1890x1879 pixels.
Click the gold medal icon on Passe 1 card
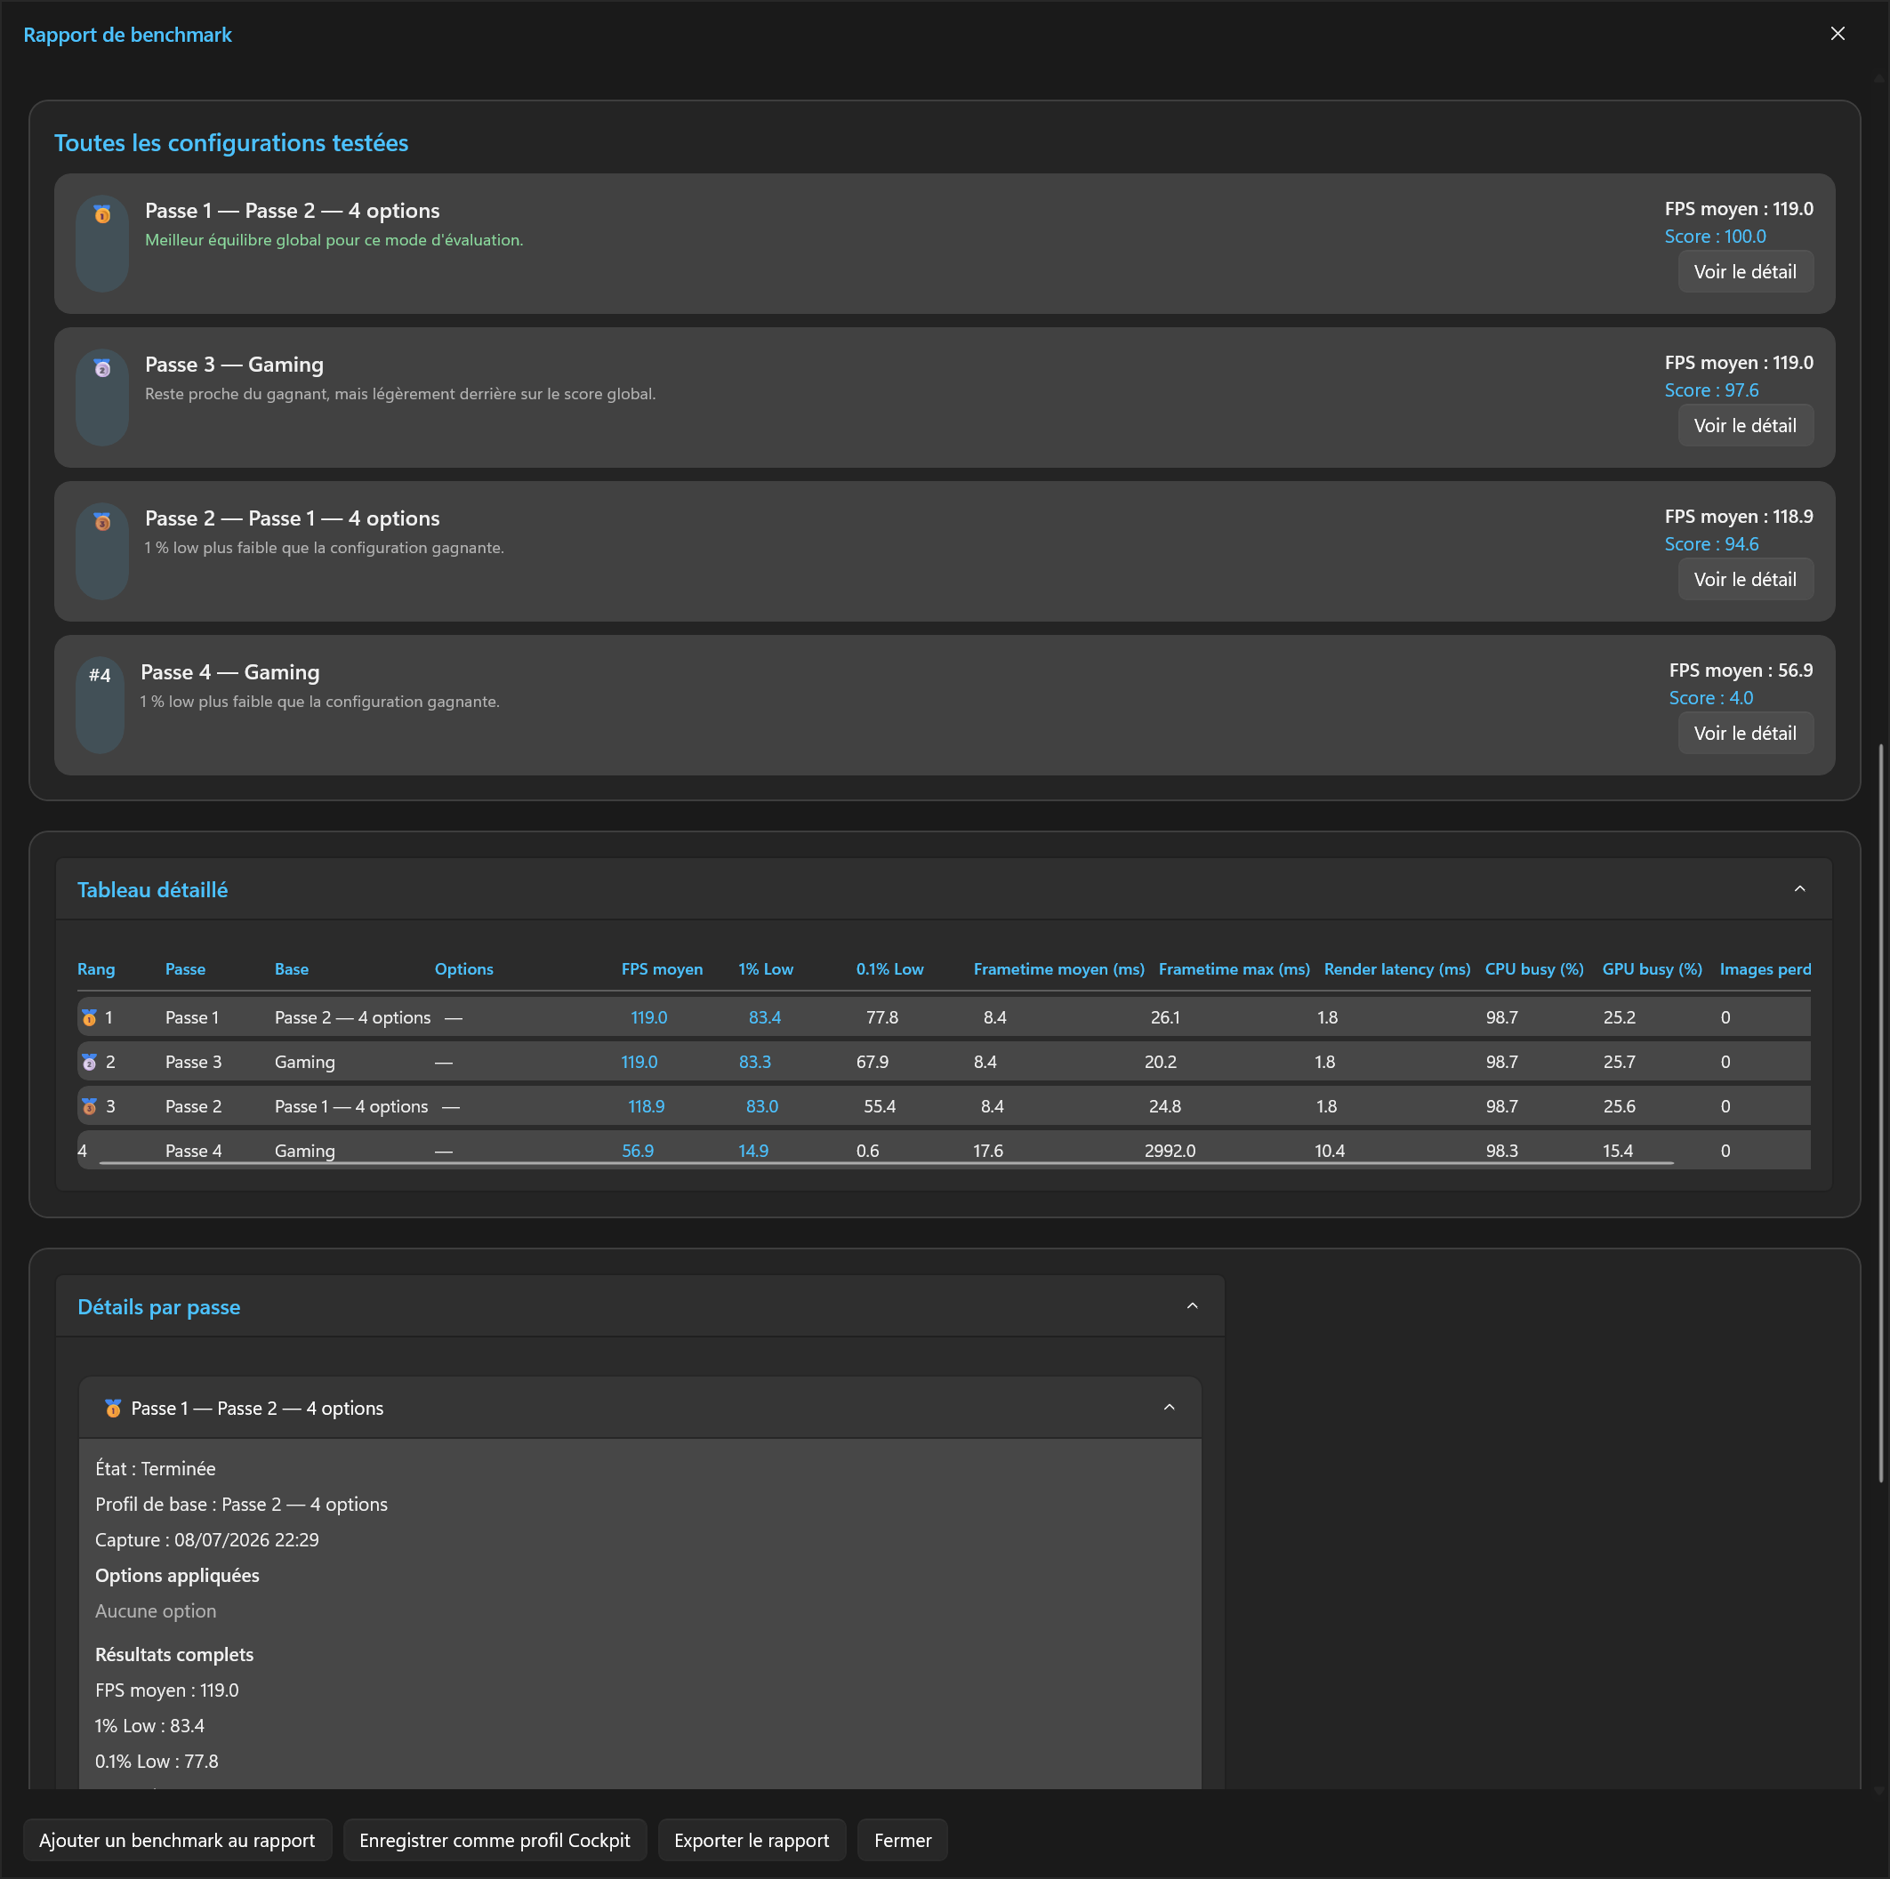101,214
